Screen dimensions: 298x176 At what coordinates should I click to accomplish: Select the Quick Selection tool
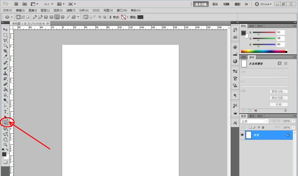5,46
